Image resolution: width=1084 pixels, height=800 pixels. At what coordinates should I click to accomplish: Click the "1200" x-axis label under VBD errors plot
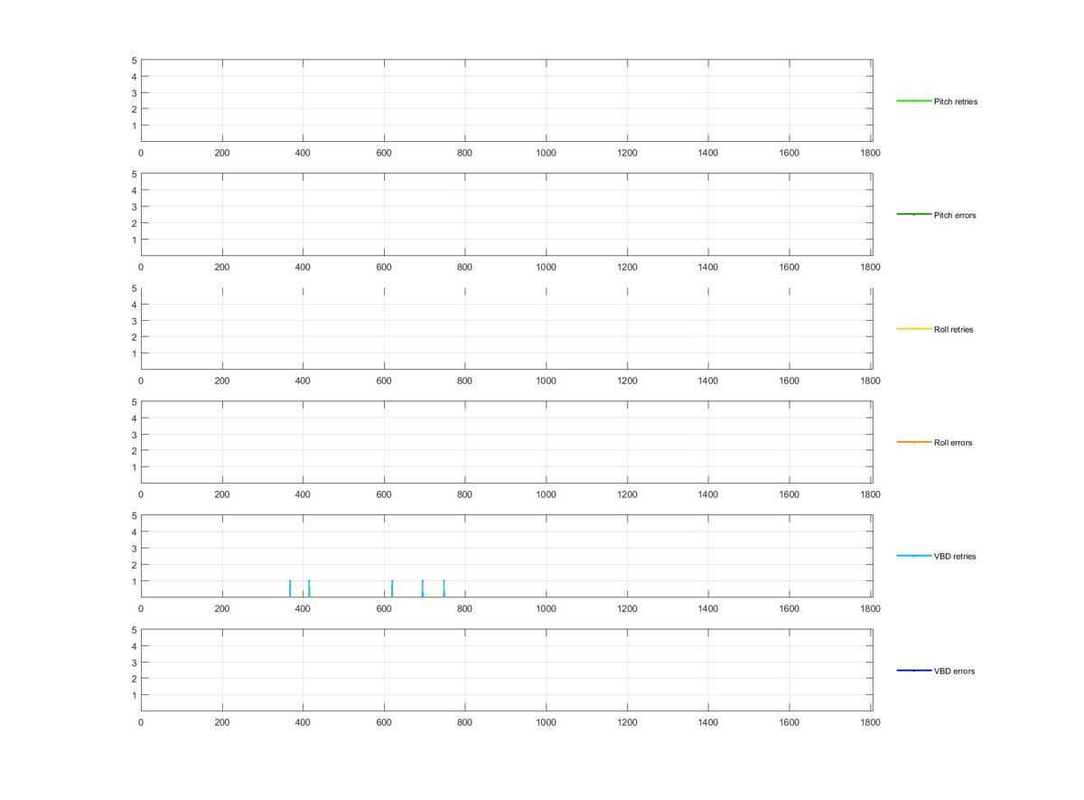[x=627, y=723]
